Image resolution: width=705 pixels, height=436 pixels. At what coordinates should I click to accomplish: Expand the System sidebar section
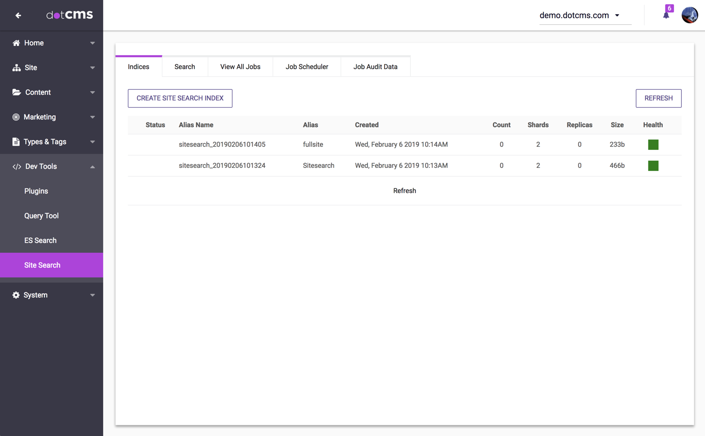[93, 294]
